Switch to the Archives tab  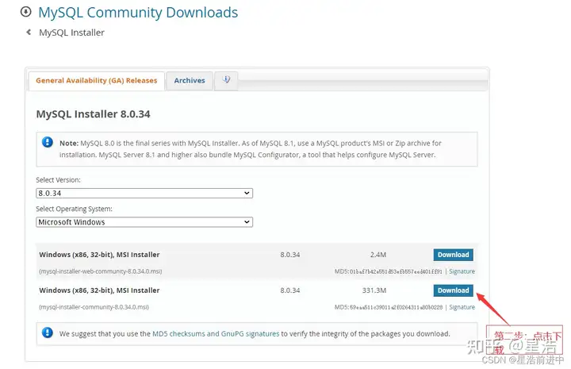coord(190,81)
